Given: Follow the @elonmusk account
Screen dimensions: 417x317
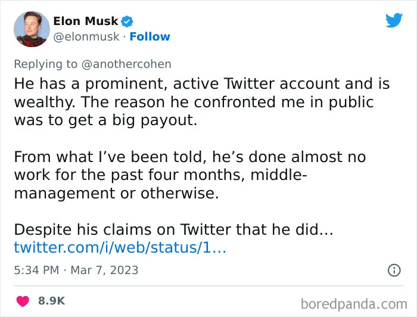Looking at the screenshot, I should tap(150, 37).
